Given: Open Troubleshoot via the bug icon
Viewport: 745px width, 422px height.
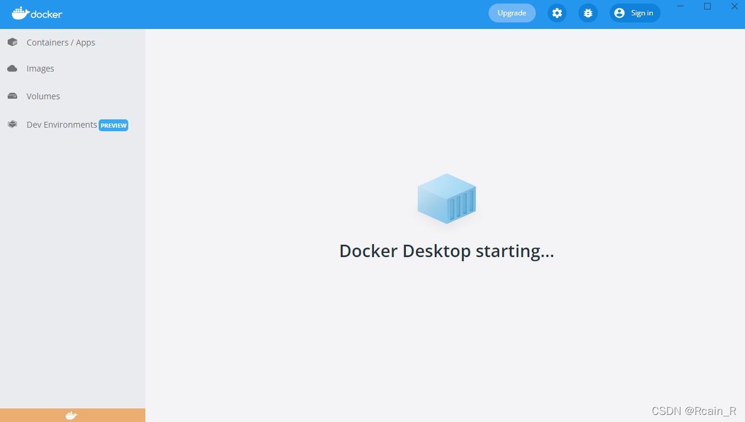Looking at the screenshot, I should tap(587, 12).
